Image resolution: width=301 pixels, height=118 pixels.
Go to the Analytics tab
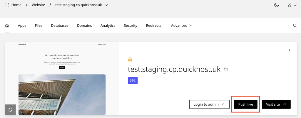(x=108, y=26)
